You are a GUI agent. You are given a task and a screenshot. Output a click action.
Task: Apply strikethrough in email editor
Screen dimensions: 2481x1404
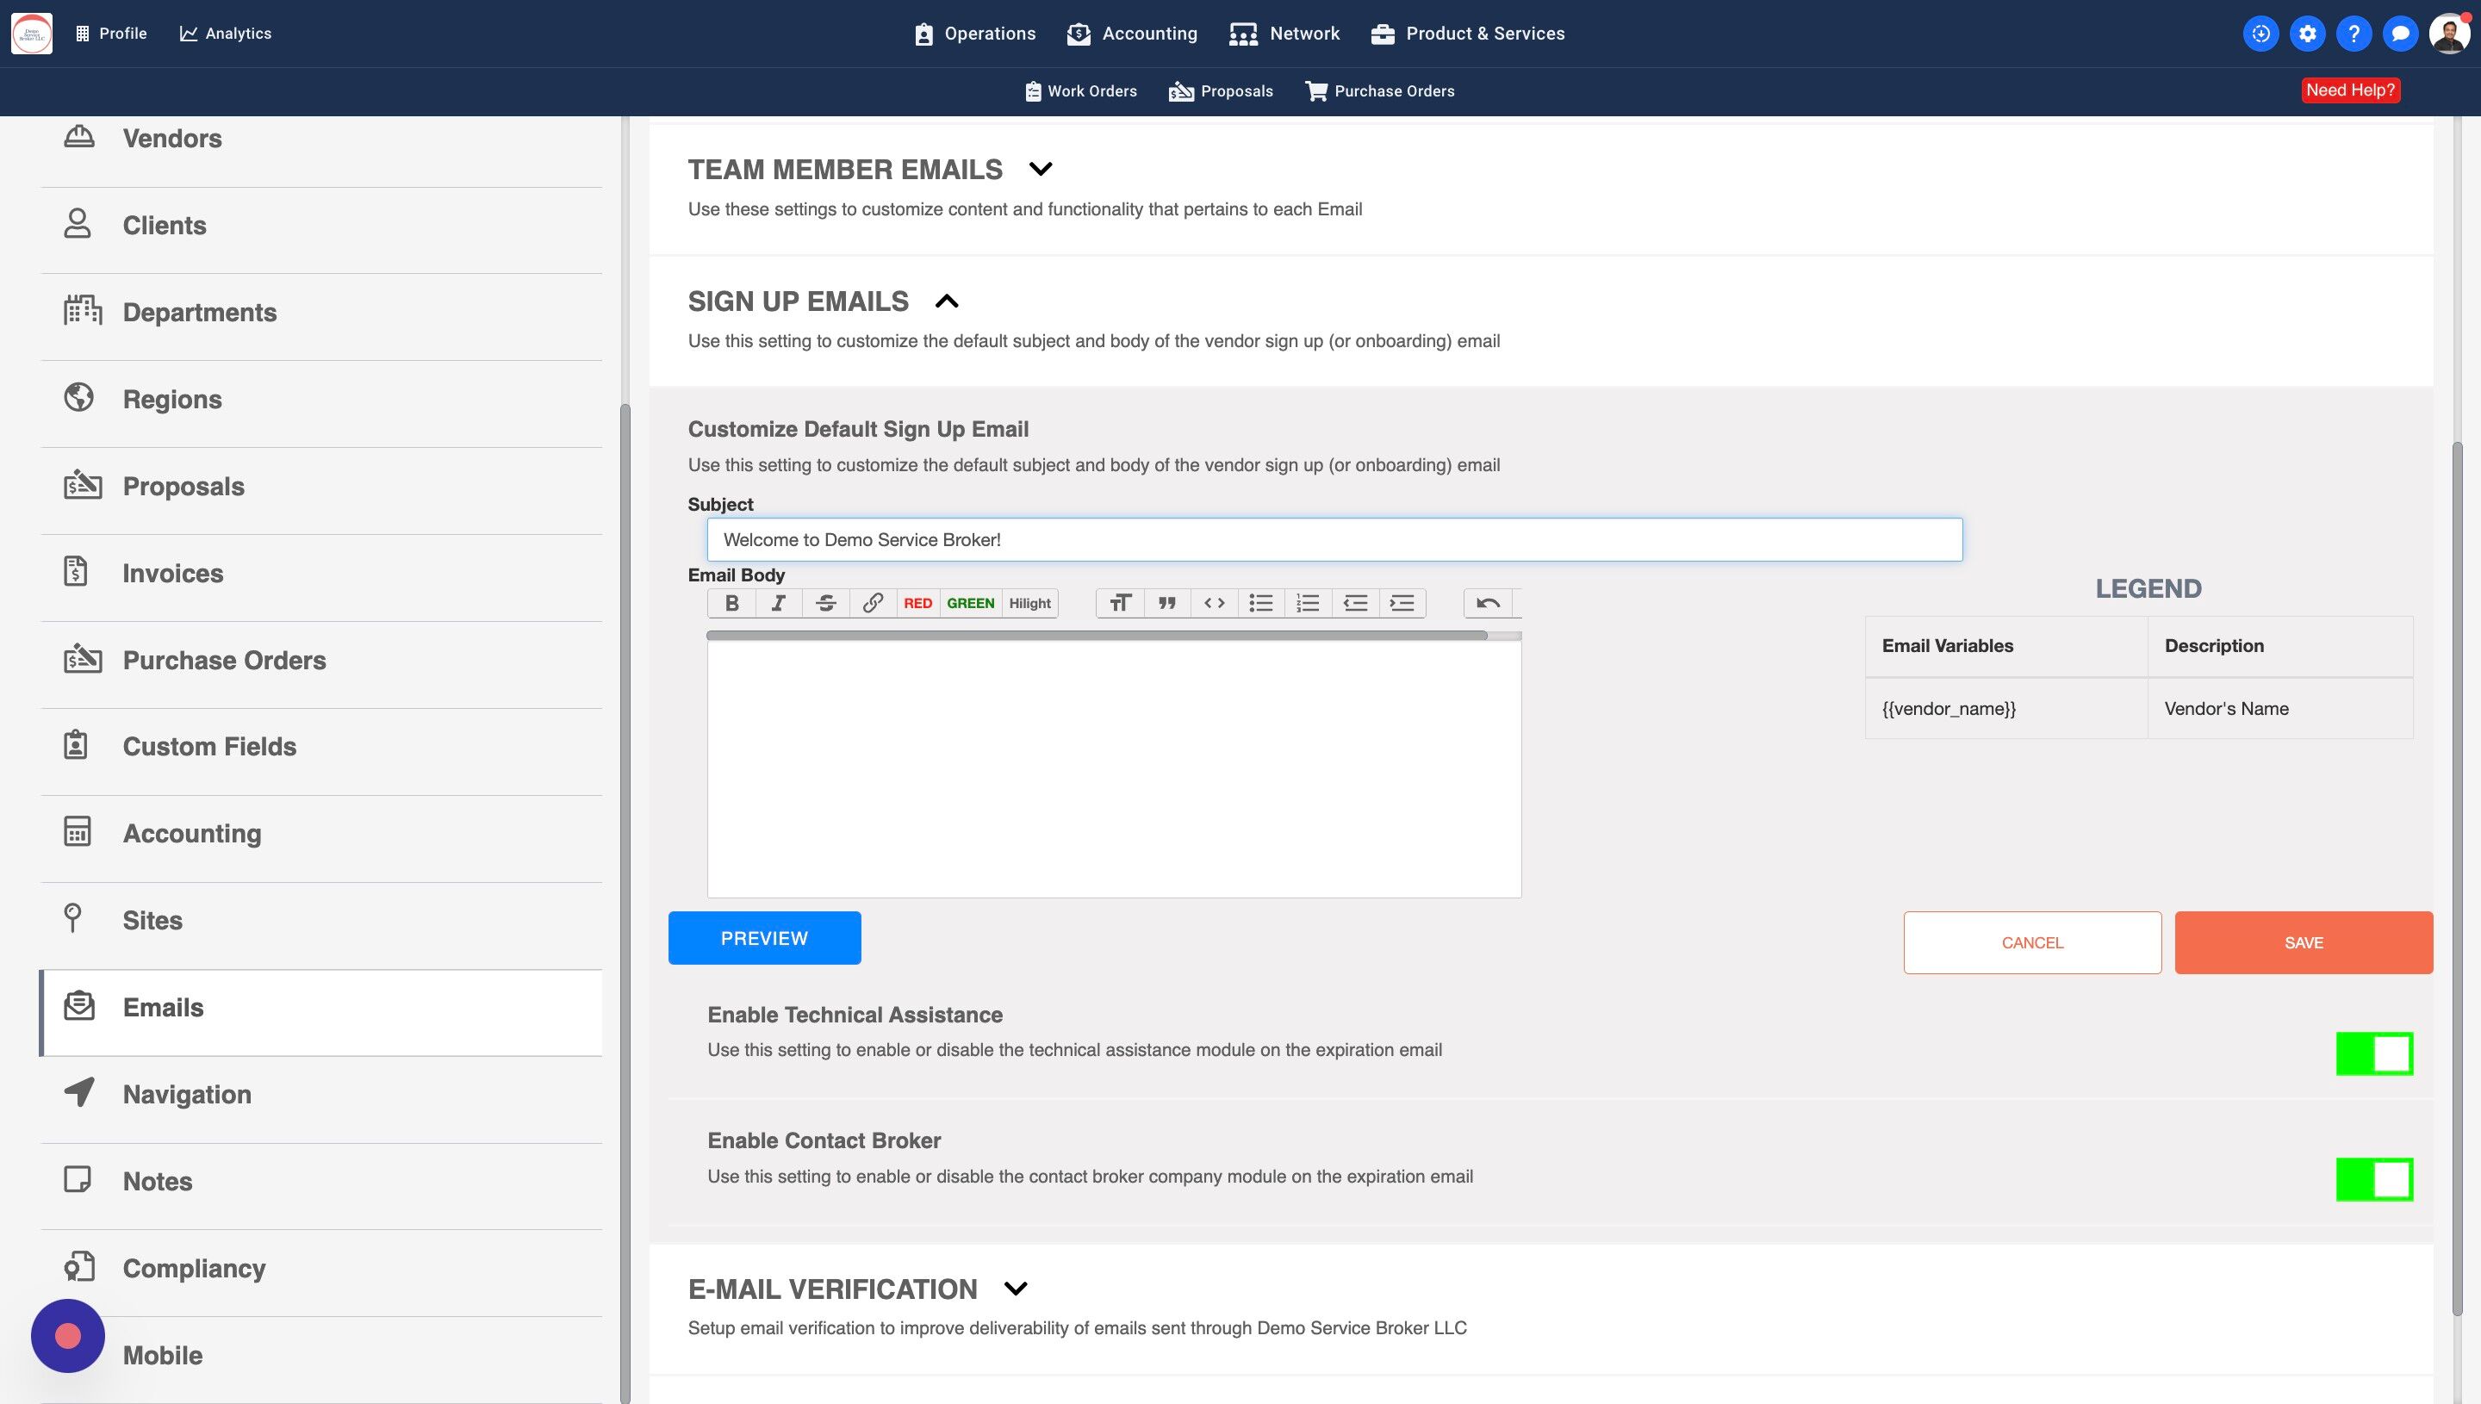click(825, 604)
